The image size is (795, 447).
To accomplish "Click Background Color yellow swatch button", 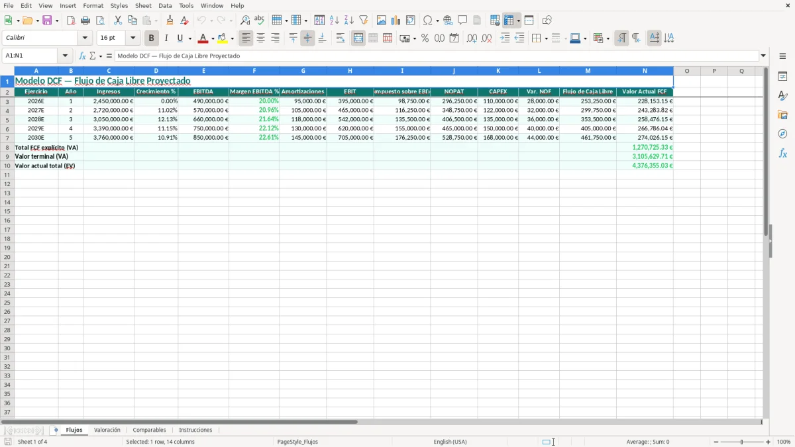I will [x=223, y=38].
